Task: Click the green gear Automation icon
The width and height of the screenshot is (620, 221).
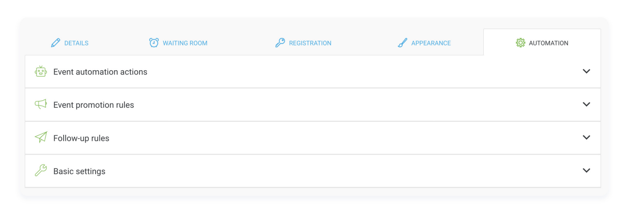Action: [x=520, y=43]
